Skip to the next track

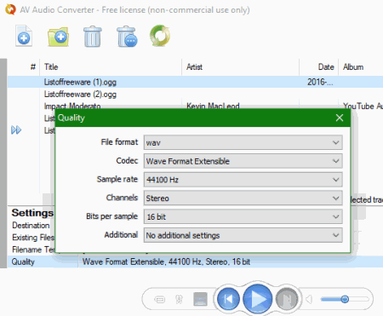tap(287, 299)
